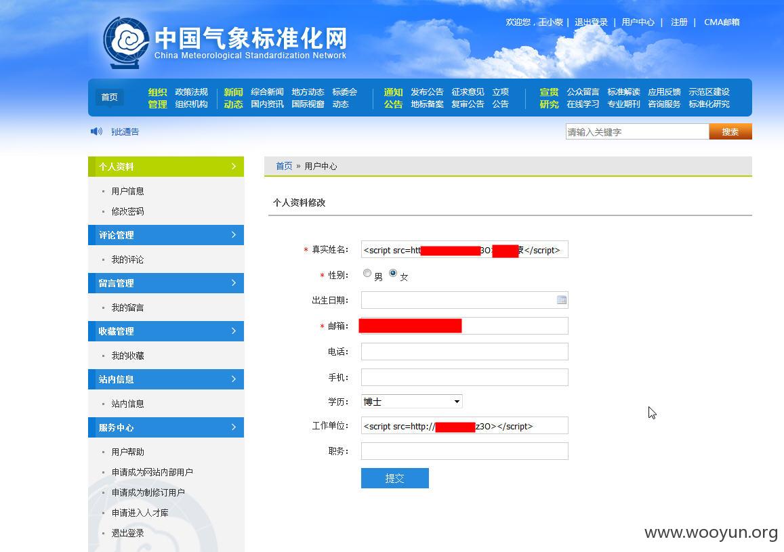Click the 首页 breadcrumb link
Image resolution: width=784 pixels, height=552 pixels.
[x=284, y=166]
